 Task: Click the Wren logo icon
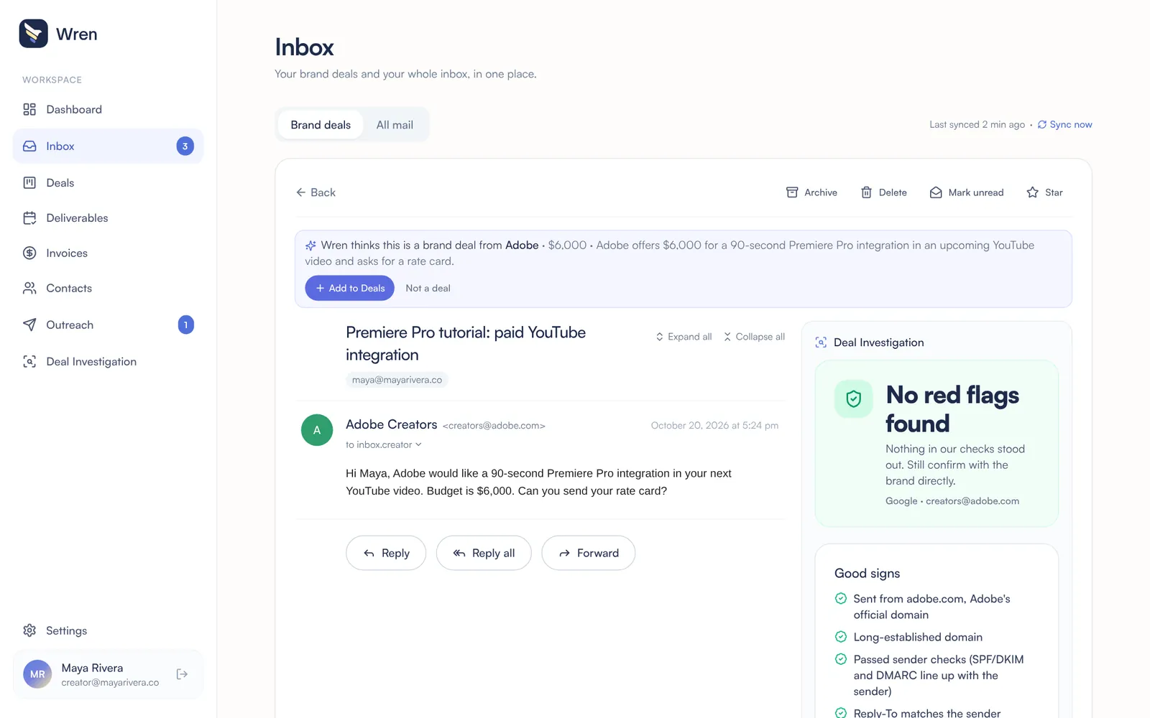pyautogui.click(x=33, y=34)
